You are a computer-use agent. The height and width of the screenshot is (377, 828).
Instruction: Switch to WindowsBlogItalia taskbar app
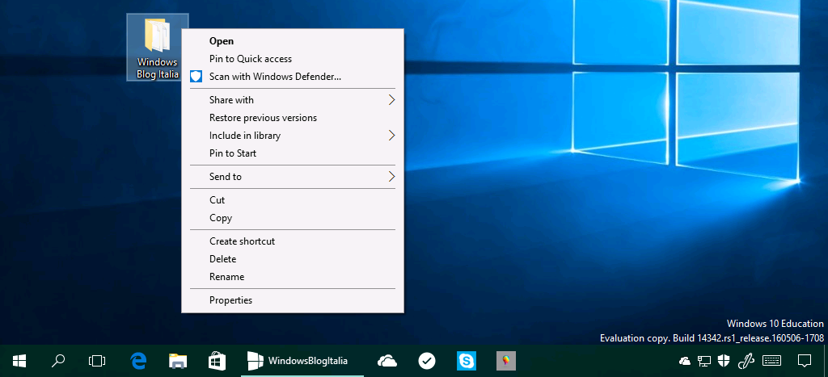click(302, 361)
